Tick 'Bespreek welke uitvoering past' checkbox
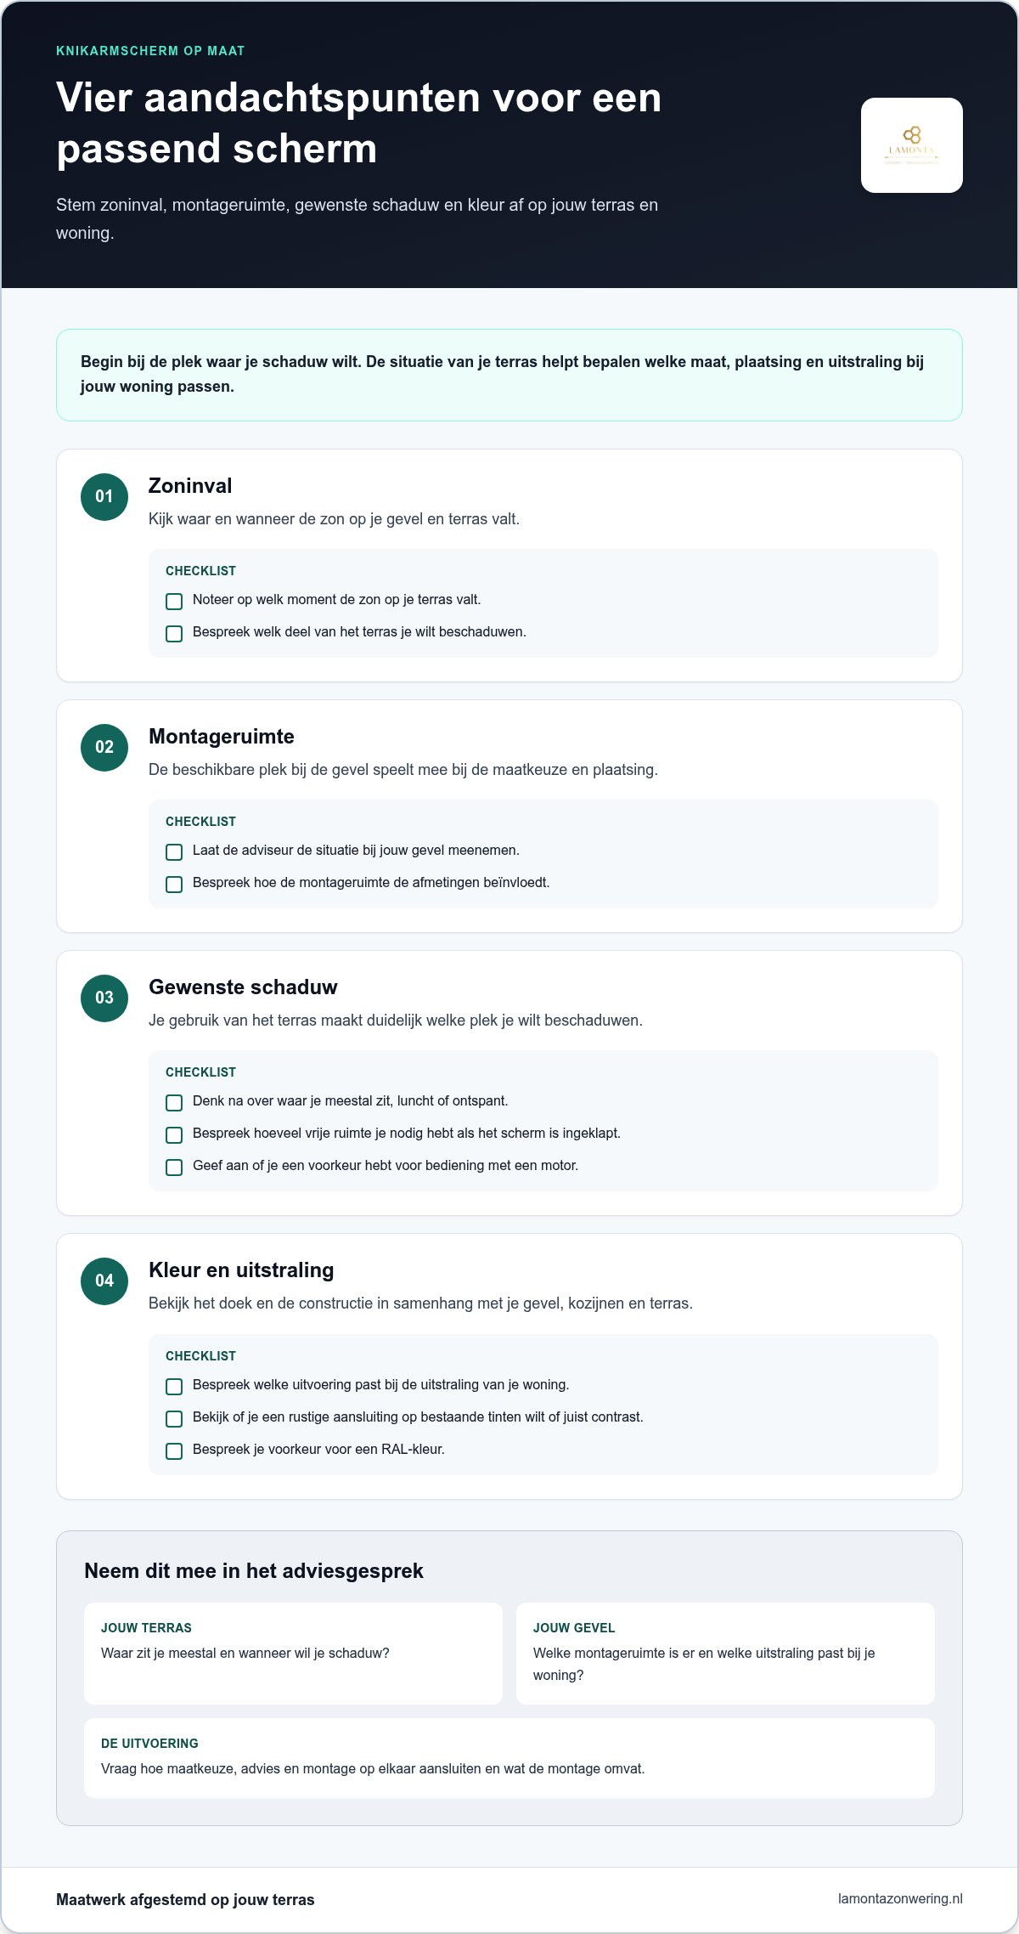This screenshot has height=1934, width=1019. pyautogui.click(x=174, y=1387)
